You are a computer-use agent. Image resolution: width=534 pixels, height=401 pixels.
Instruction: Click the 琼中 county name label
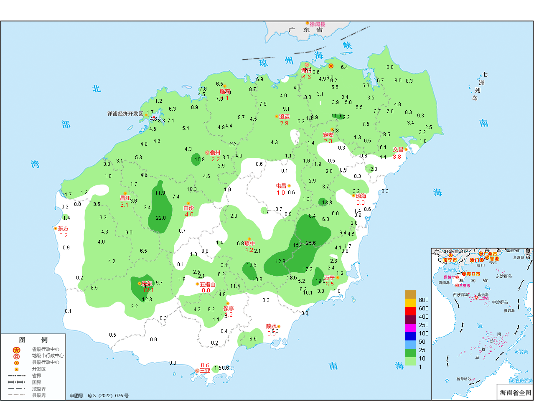point(249,244)
